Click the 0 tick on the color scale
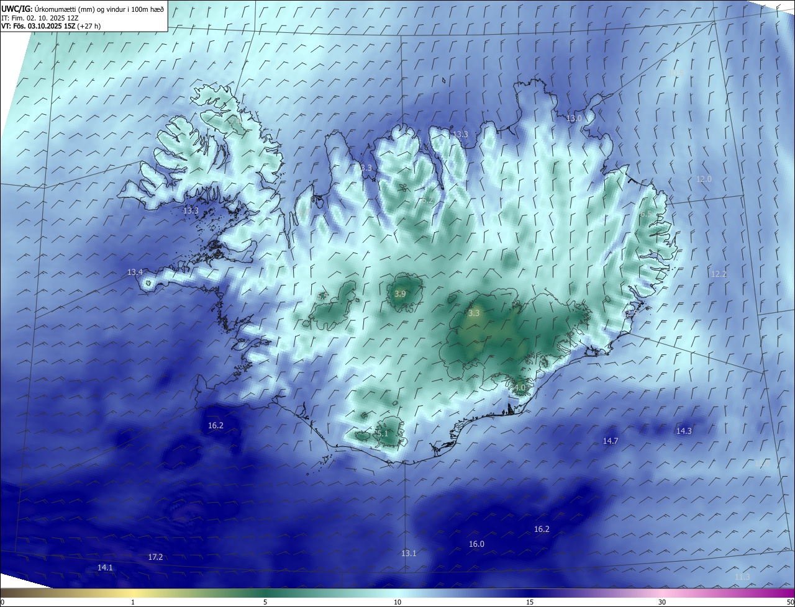The image size is (795, 607). point(2,602)
